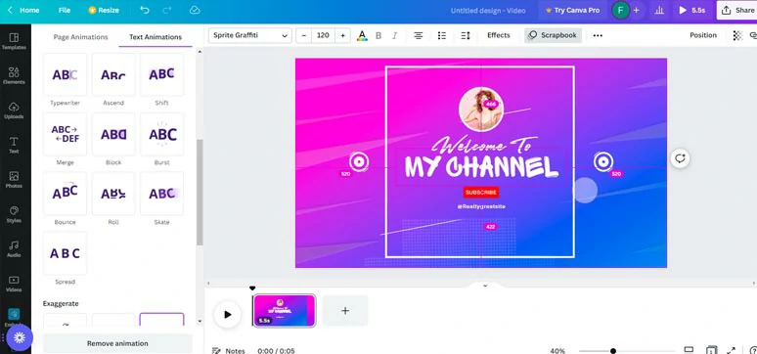Click the line spacing icon
Viewport: 757px width, 354px height.
click(x=466, y=35)
